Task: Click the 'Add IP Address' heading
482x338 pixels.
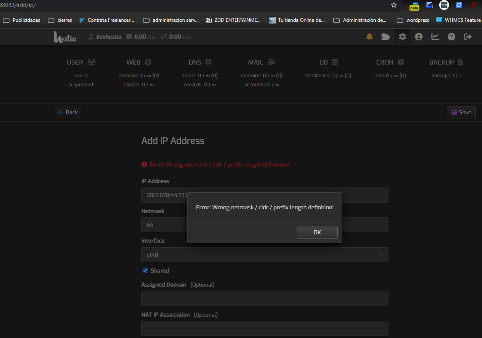Action: pyautogui.click(x=173, y=141)
